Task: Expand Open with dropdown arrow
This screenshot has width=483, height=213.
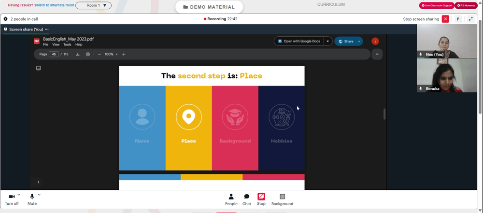Action: click(328, 42)
